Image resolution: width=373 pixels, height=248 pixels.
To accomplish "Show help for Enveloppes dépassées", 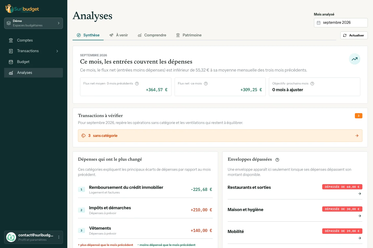I will pos(277,160).
